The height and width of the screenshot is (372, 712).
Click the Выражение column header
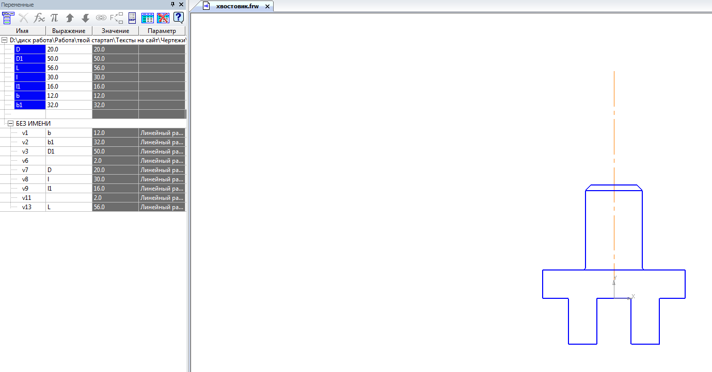point(69,31)
